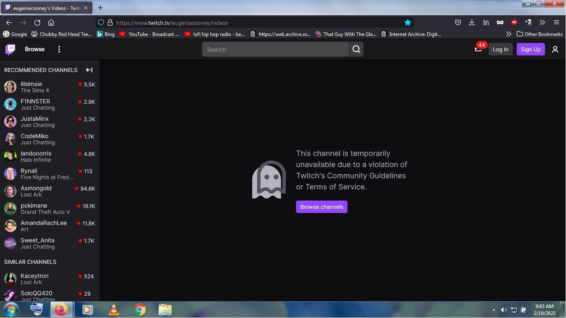Collapse the Recommended Channels sidebar
Viewport: 566px width, 318px height.
click(89, 70)
